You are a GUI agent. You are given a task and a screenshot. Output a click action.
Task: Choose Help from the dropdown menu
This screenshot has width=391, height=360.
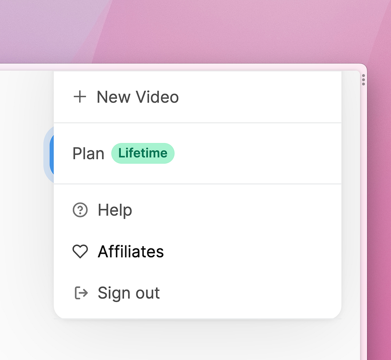click(197, 210)
